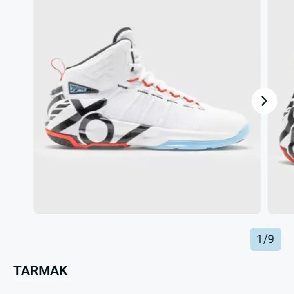Viewport: 294px width, 294px height.
Task: Click the black diagonal stripes on shoe heel
Action: [56, 107]
